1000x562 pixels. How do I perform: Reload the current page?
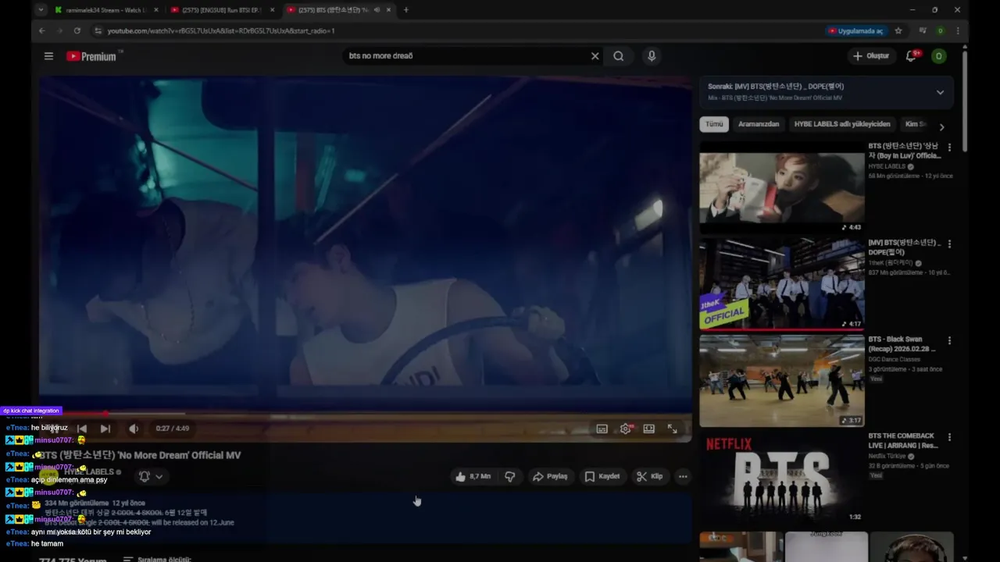77,30
